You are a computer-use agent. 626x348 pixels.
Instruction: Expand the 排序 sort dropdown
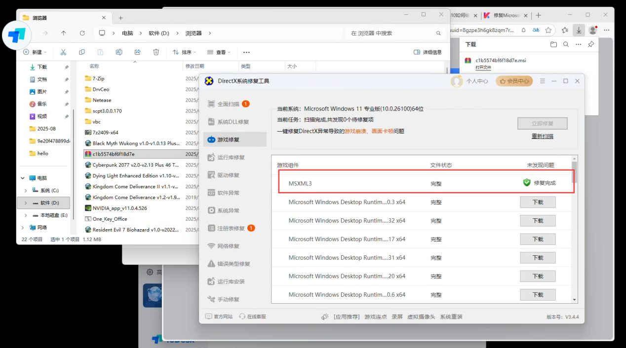[184, 52]
